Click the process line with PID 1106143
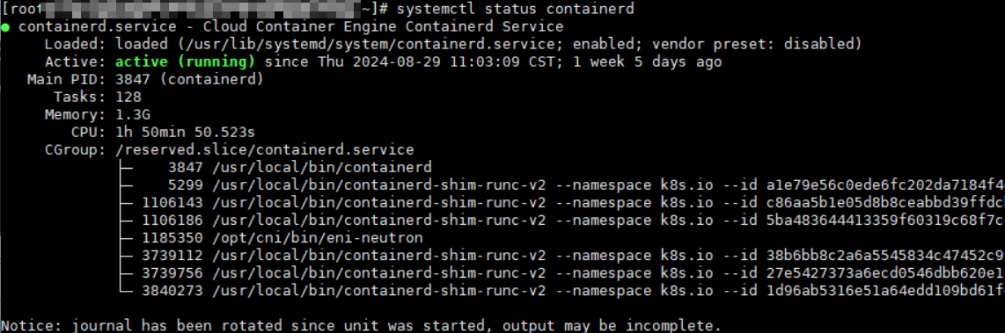 coord(561,203)
